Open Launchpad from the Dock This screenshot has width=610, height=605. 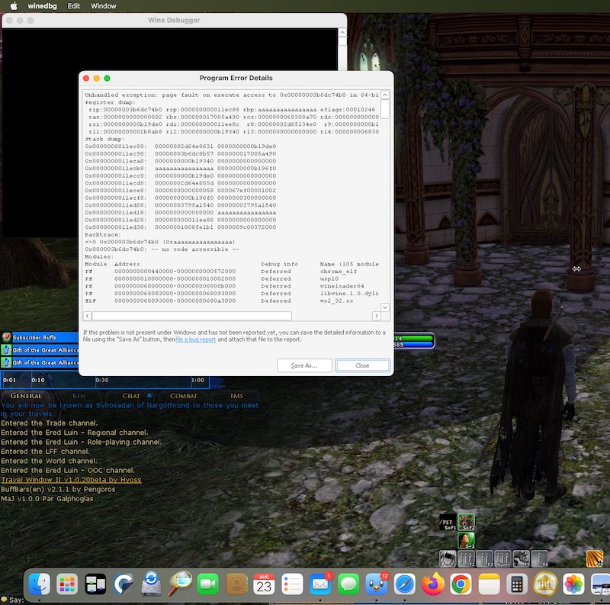coord(67,584)
